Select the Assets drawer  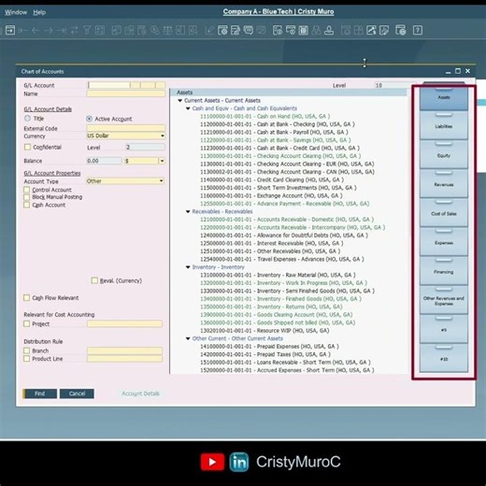[x=444, y=97]
